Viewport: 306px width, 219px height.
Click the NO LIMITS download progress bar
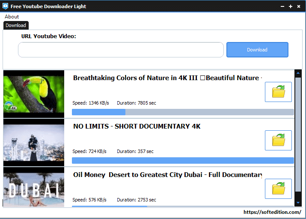pyautogui.click(x=183, y=161)
